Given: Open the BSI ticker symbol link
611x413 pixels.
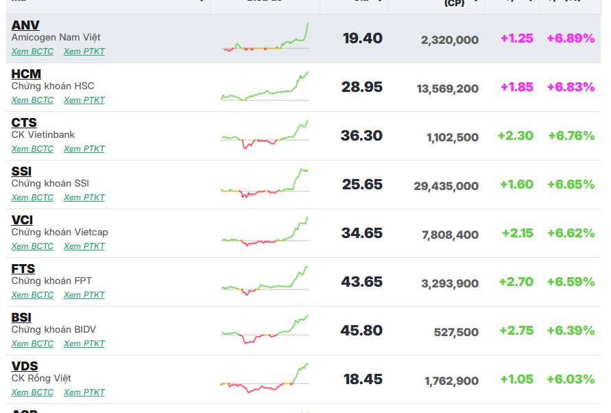Looking at the screenshot, I should (x=21, y=318).
